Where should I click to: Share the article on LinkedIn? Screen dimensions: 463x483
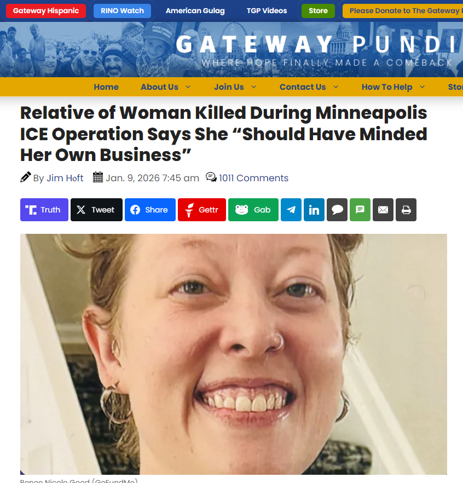[x=314, y=210]
